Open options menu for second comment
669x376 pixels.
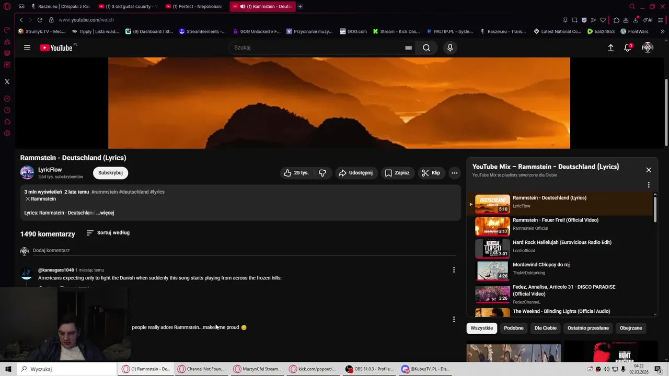[x=454, y=319]
